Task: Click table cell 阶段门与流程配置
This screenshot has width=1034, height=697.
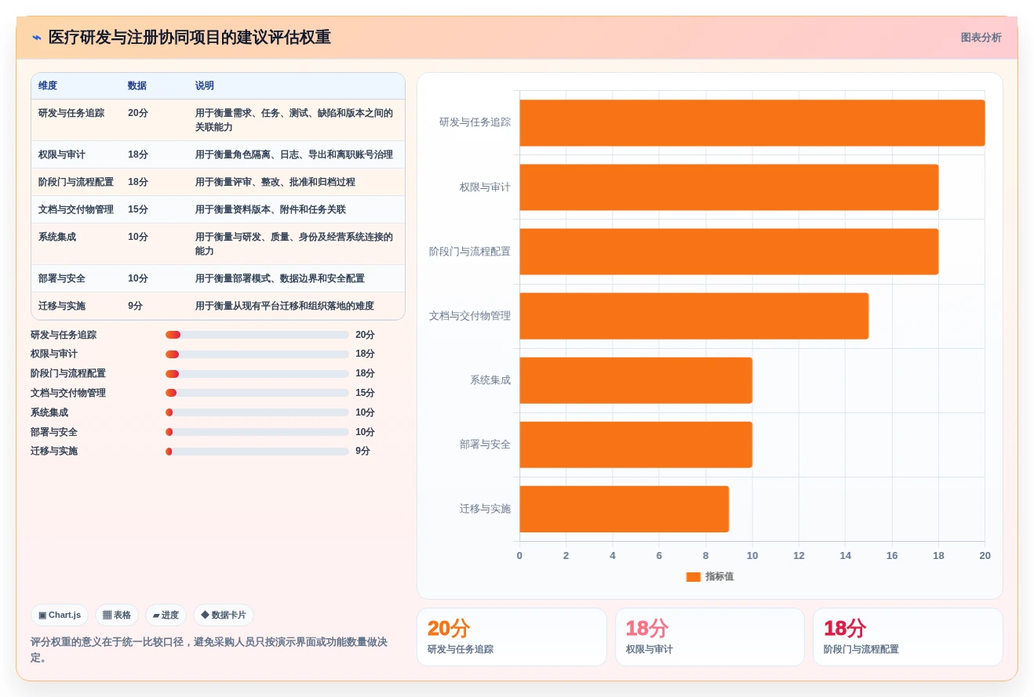Action: coord(76,182)
